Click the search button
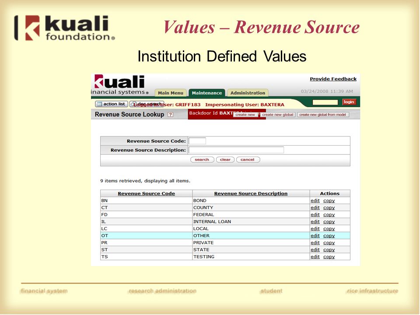 (x=202, y=160)
